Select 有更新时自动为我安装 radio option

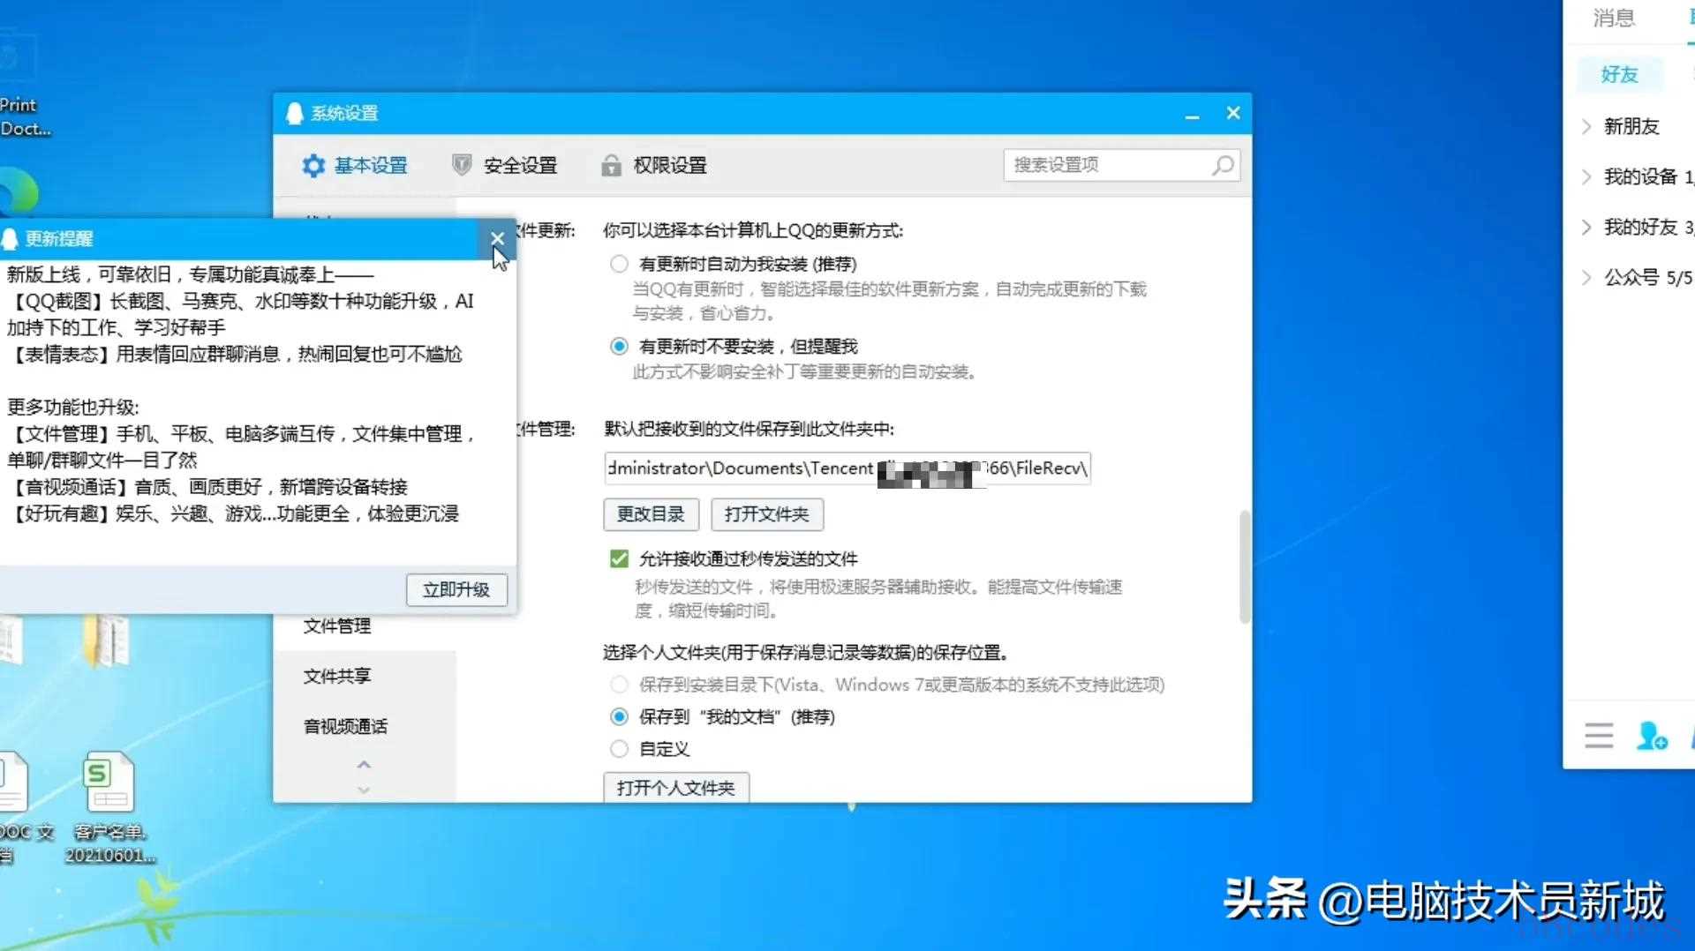point(620,264)
